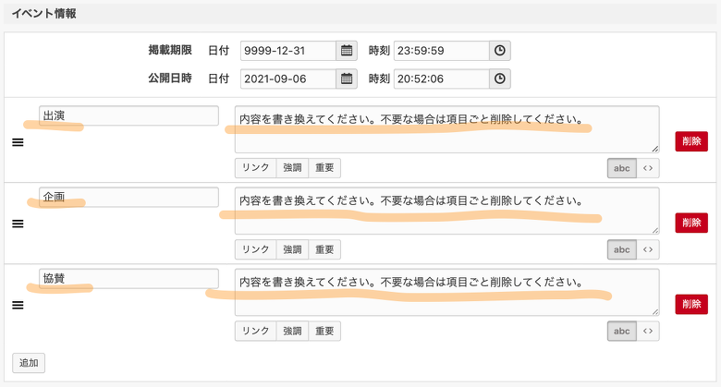Viewport: 721px width, 387px height.
Task: Delete the 出演 item with 削除
Action: tap(690, 141)
